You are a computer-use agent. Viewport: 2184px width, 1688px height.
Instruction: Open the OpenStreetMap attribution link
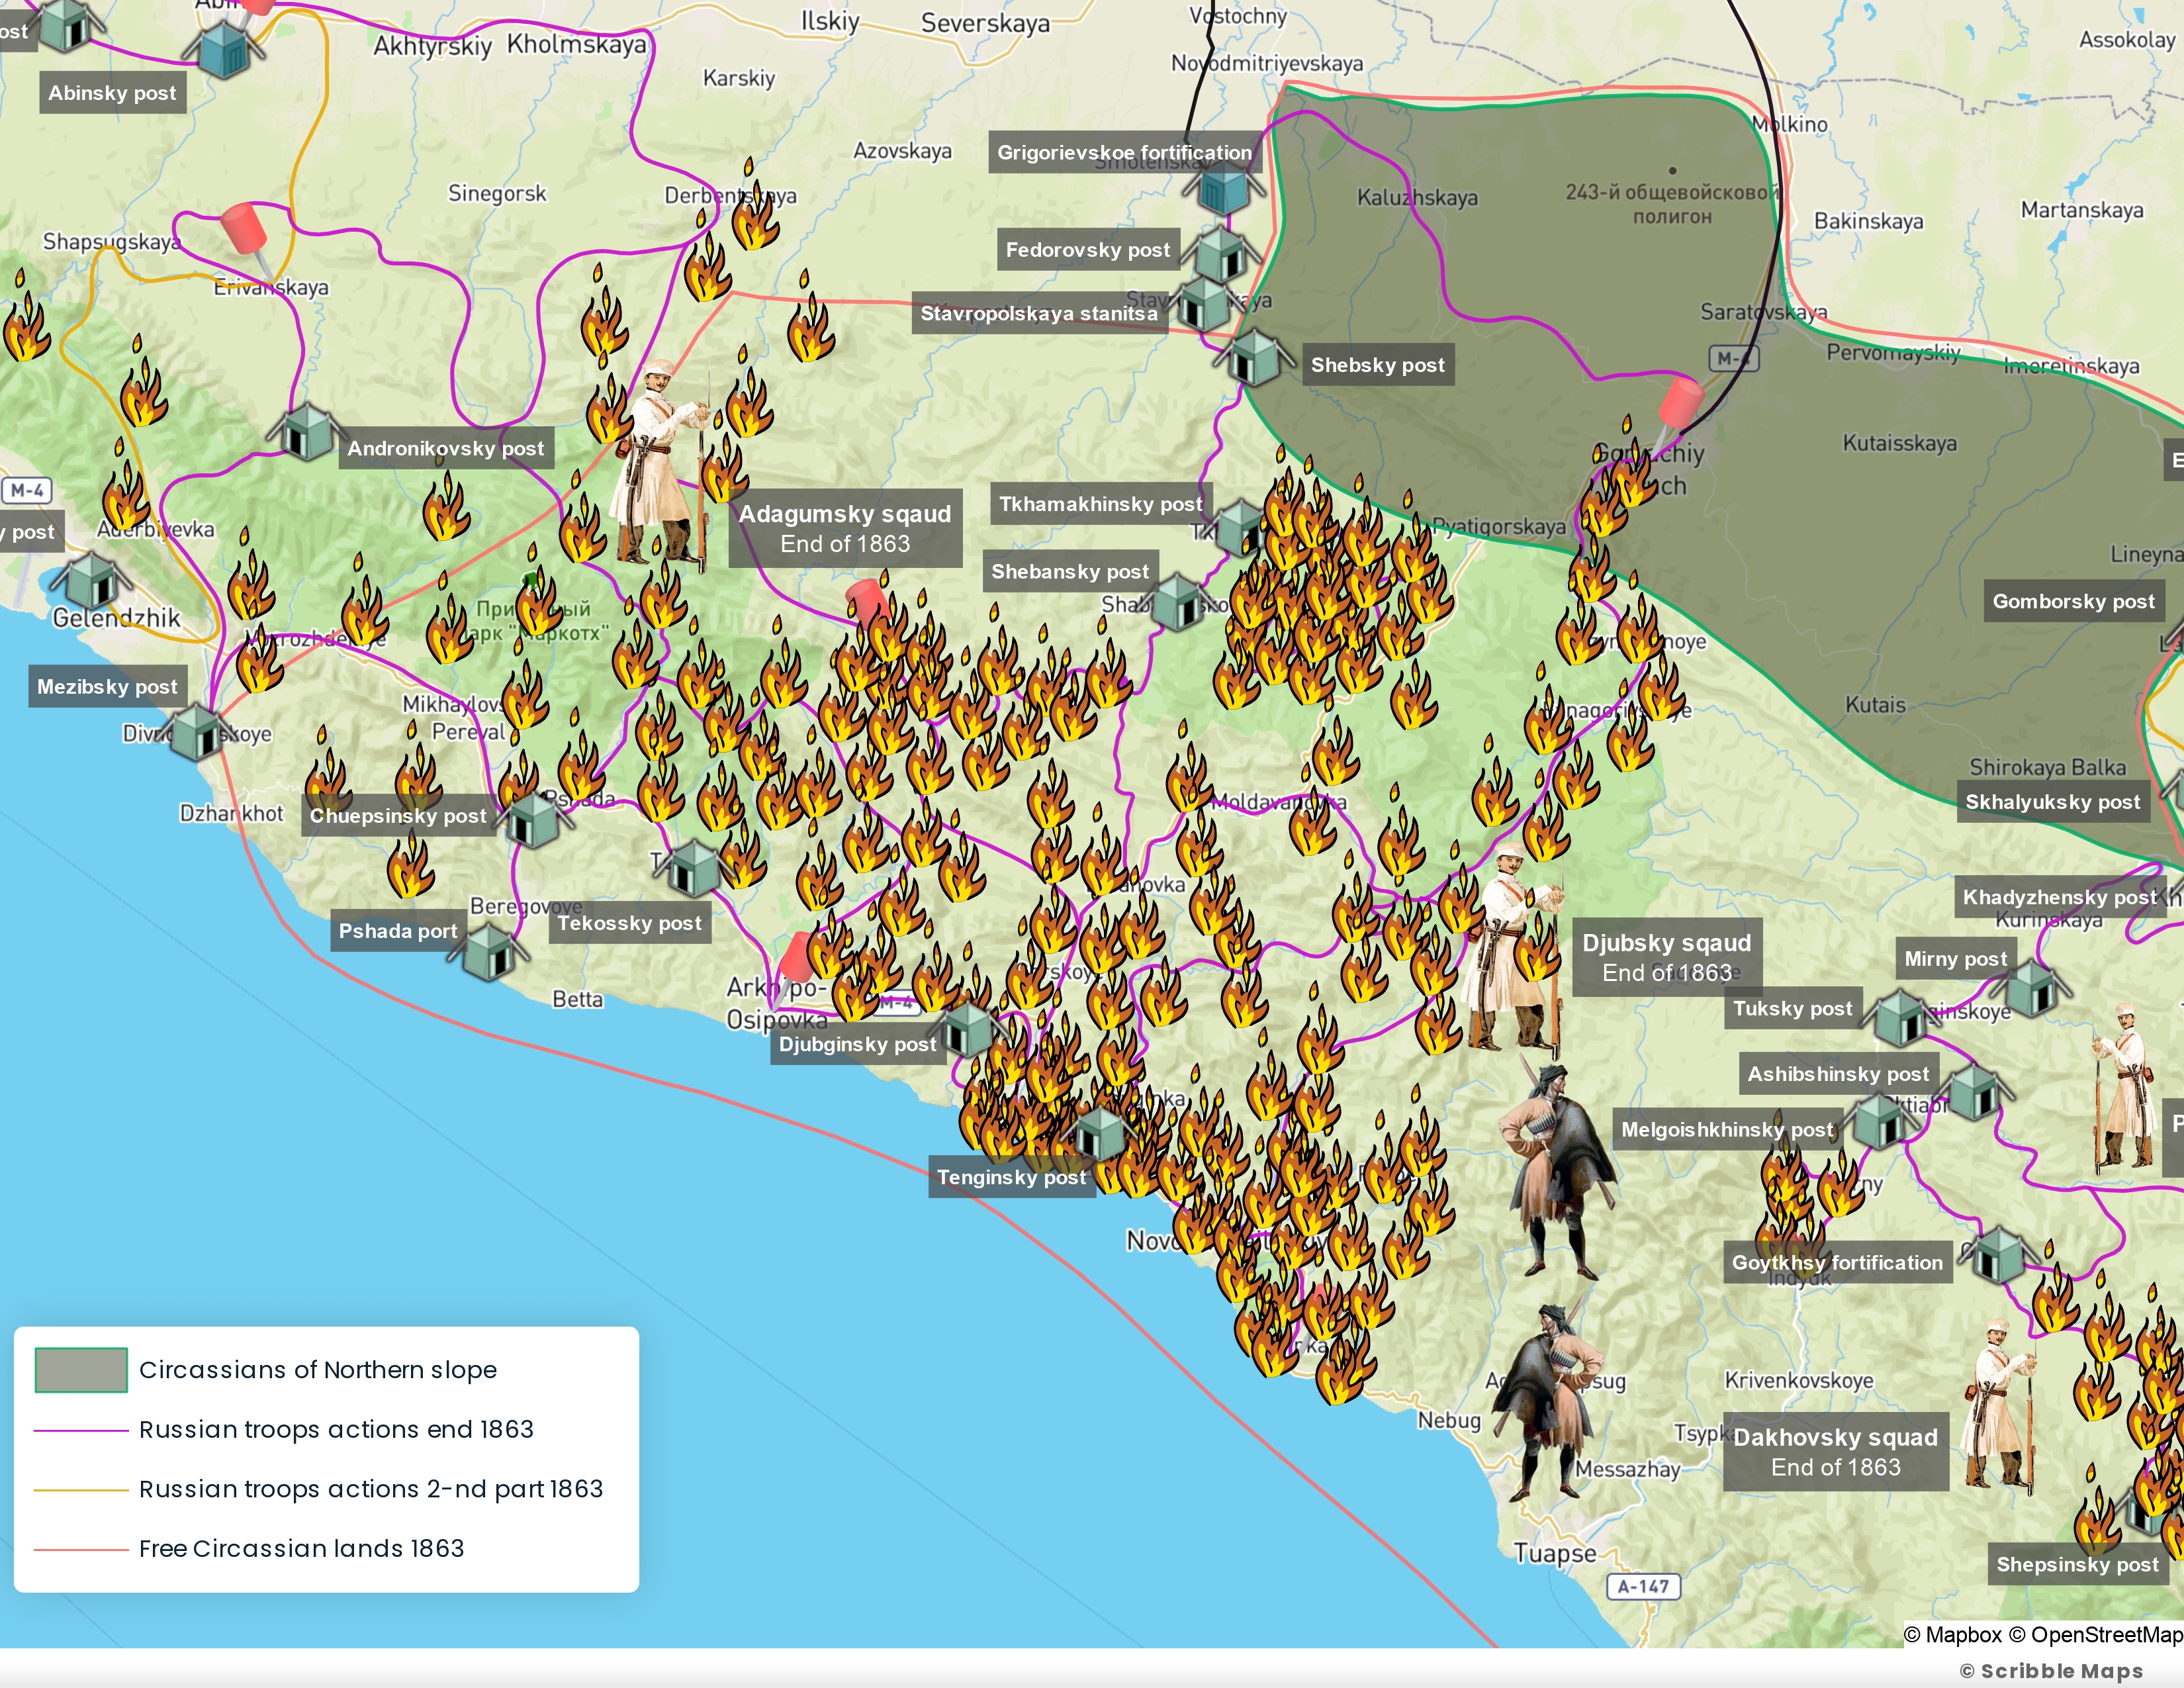click(x=2096, y=1634)
